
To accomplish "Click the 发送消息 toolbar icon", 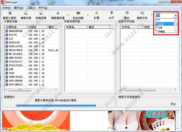I will (78, 13).
